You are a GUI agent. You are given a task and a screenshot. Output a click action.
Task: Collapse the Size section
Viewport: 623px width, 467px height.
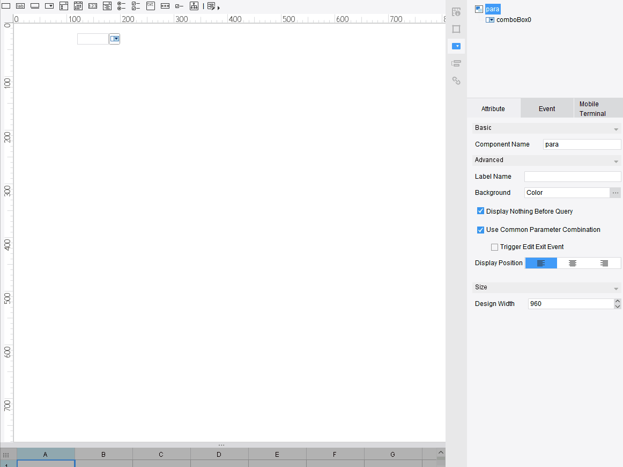[x=615, y=287]
